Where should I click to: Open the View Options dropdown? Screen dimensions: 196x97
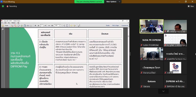coord(113,2)
